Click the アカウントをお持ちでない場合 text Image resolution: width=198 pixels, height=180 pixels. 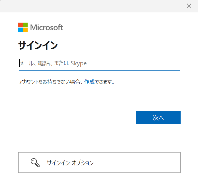[49, 82]
